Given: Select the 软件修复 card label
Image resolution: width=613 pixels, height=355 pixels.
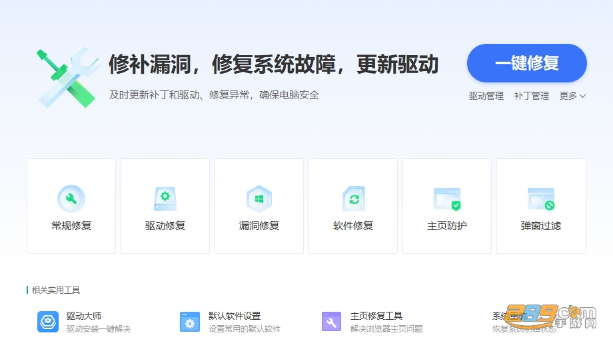Looking at the screenshot, I should (353, 225).
